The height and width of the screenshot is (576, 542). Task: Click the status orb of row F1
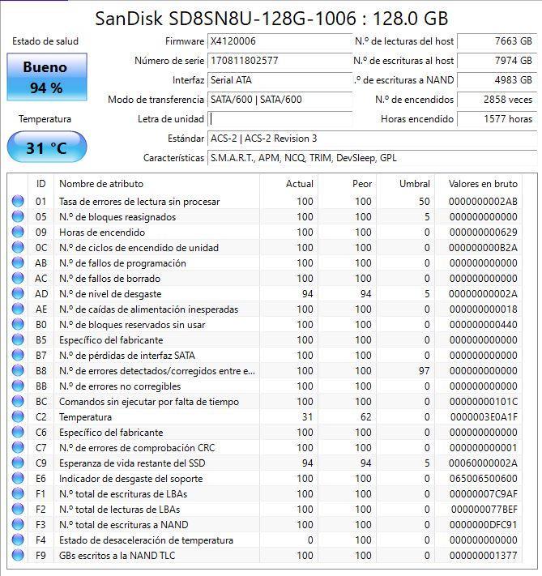18,494
